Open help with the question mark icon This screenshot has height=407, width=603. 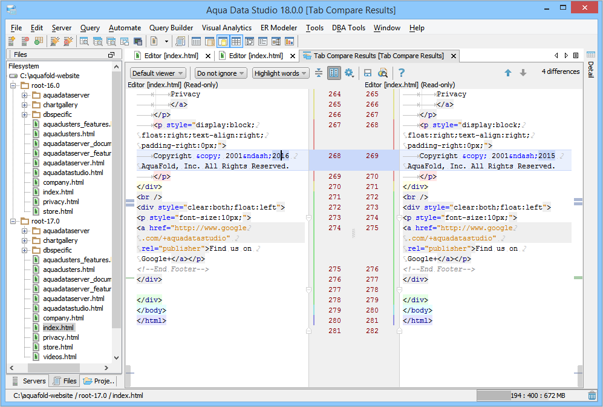(401, 73)
